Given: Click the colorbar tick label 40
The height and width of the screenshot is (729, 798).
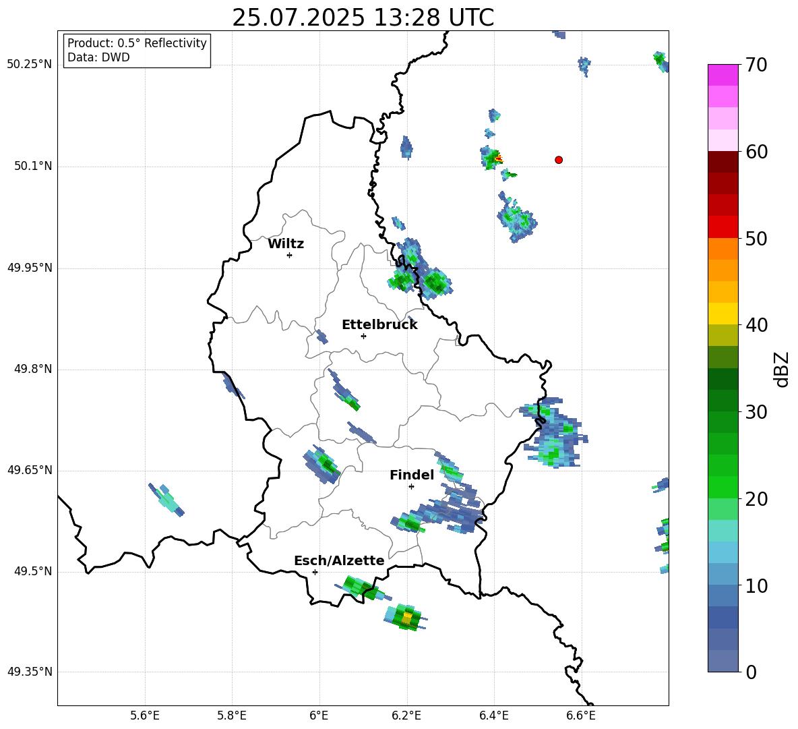Looking at the screenshot, I should pos(756,325).
